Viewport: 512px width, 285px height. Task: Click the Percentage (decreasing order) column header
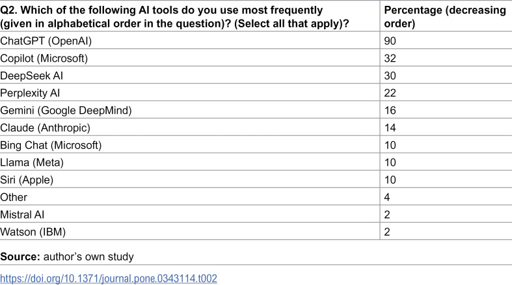pyautogui.click(x=445, y=17)
